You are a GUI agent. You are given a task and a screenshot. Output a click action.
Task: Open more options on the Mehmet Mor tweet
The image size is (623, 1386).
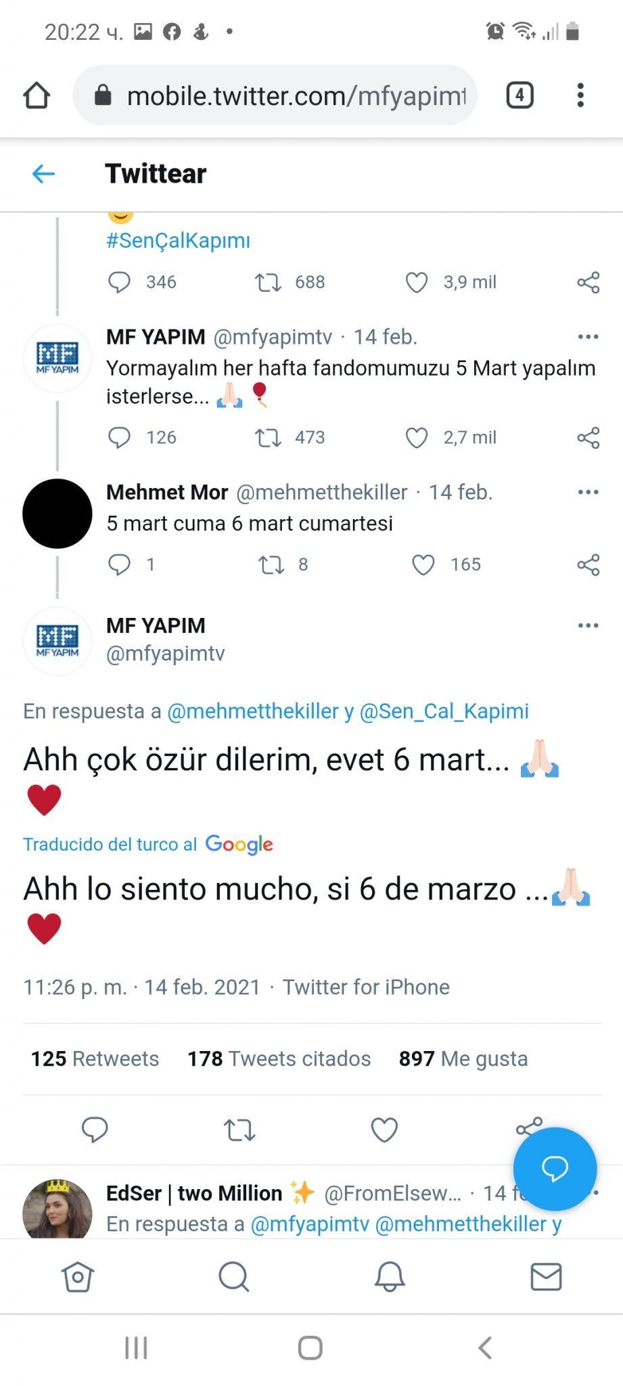point(588,492)
